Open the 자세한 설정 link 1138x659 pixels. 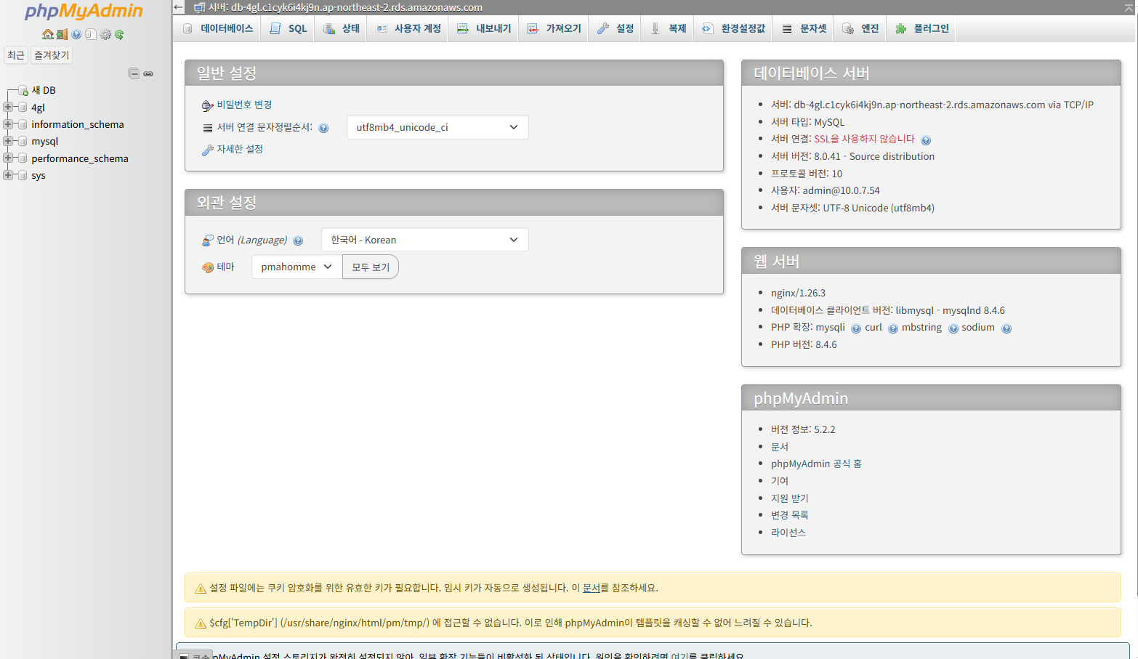tap(240, 149)
